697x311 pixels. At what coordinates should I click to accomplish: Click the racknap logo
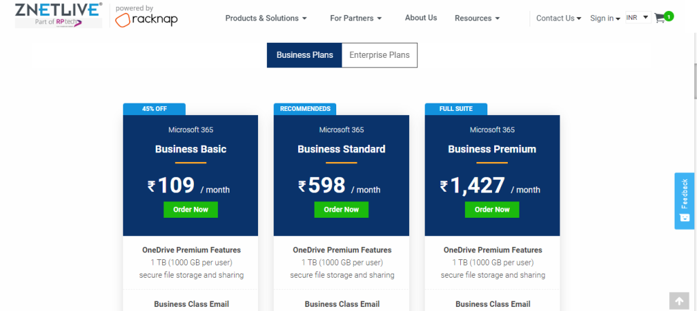[x=146, y=16]
